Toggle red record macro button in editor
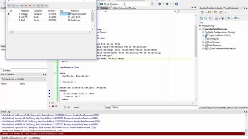Viewport: 248px width, 139px height. [x=53, y=107]
